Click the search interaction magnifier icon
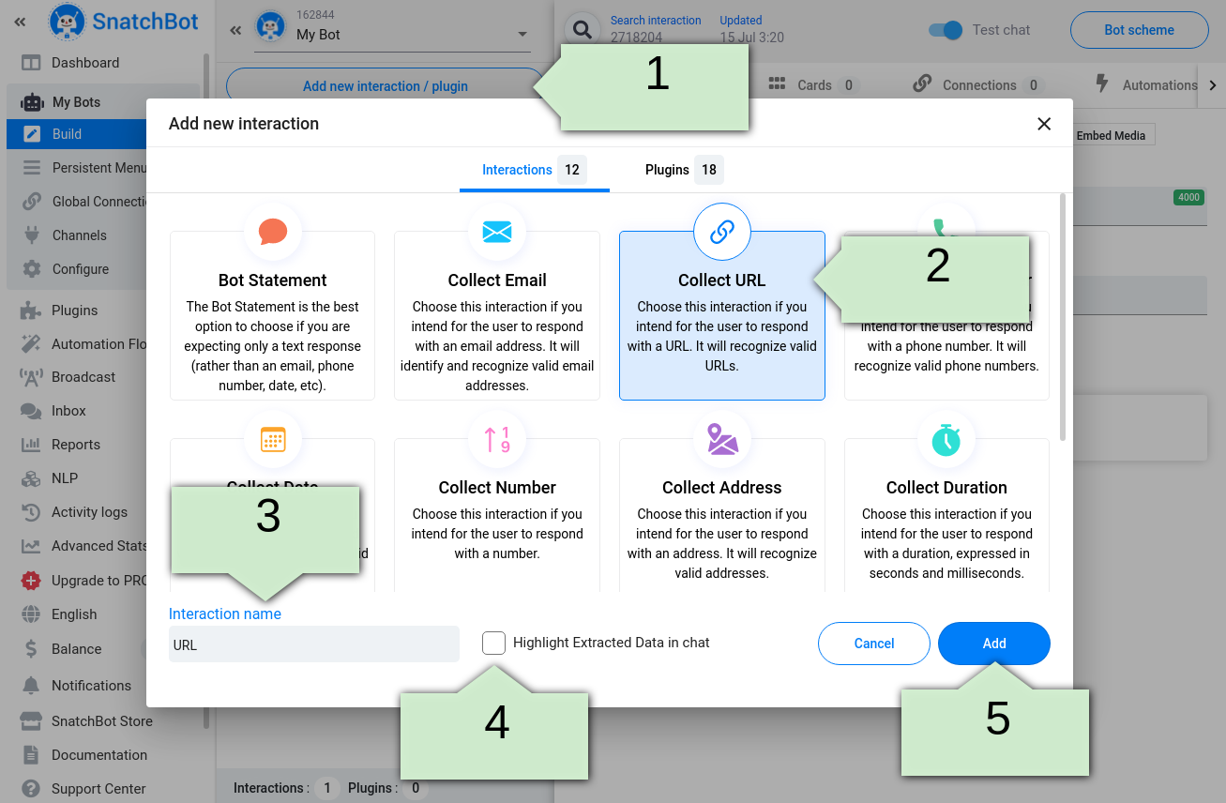 click(x=583, y=29)
